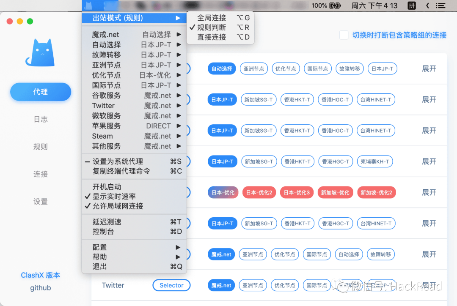Open the 配置 submenu
Viewport: 457px width, 306px height.
[x=134, y=247]
